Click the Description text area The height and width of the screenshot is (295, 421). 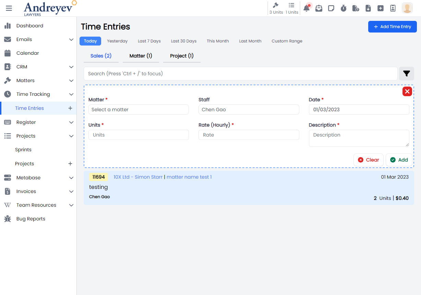pyautogui.click(x=359, y=138)
